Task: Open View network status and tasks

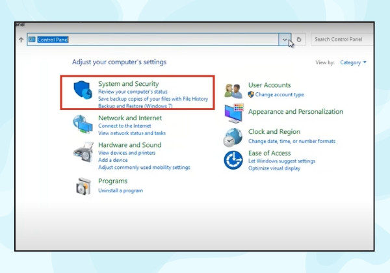Action: click(x=132, y=133)
